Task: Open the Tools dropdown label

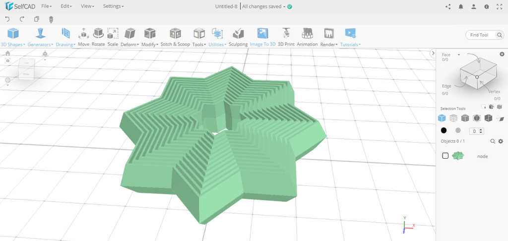Action: click(x=199, y=44)
